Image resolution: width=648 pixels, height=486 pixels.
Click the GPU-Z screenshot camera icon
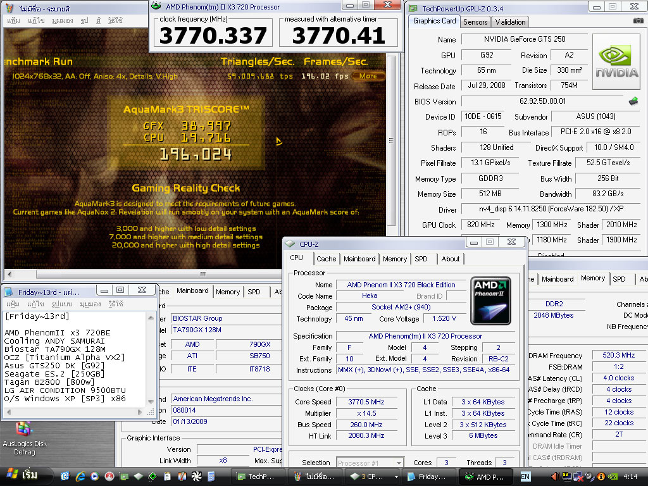tap(638, 20)
